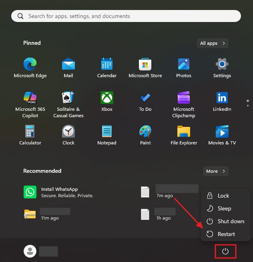The width and height of the screenshot is (253, 262).
Task: Open the document modified 7m ago
Action: 169,192
